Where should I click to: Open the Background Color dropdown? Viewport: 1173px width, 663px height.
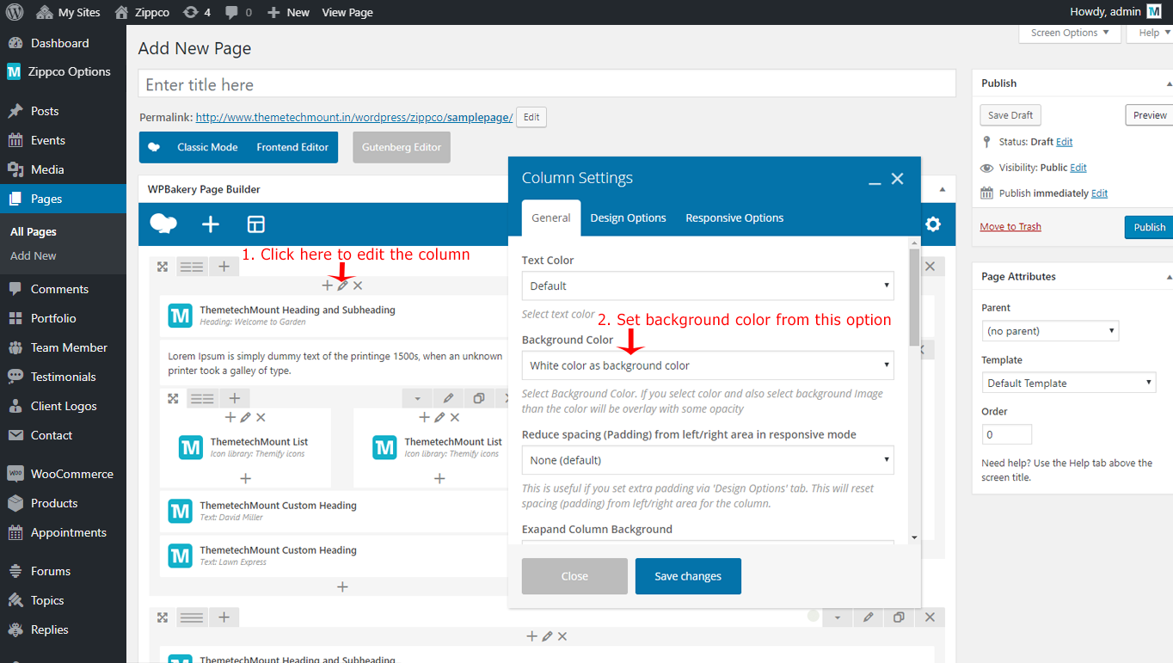click(x=708, y=365)
